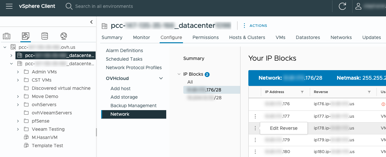Screen dimensions: 386x157
Task: Expand the selected highlighted datacenter node
Action: (x=11, y=55)
